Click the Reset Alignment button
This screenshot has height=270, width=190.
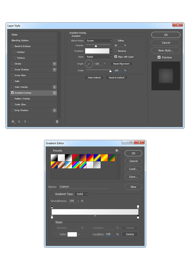pyautogui.click(x=121, y=64)
